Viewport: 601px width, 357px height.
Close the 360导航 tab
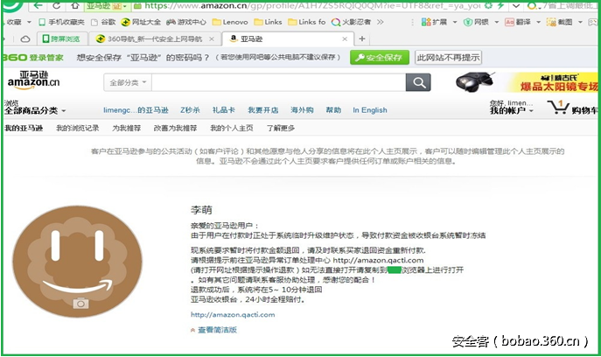(211, 39)
